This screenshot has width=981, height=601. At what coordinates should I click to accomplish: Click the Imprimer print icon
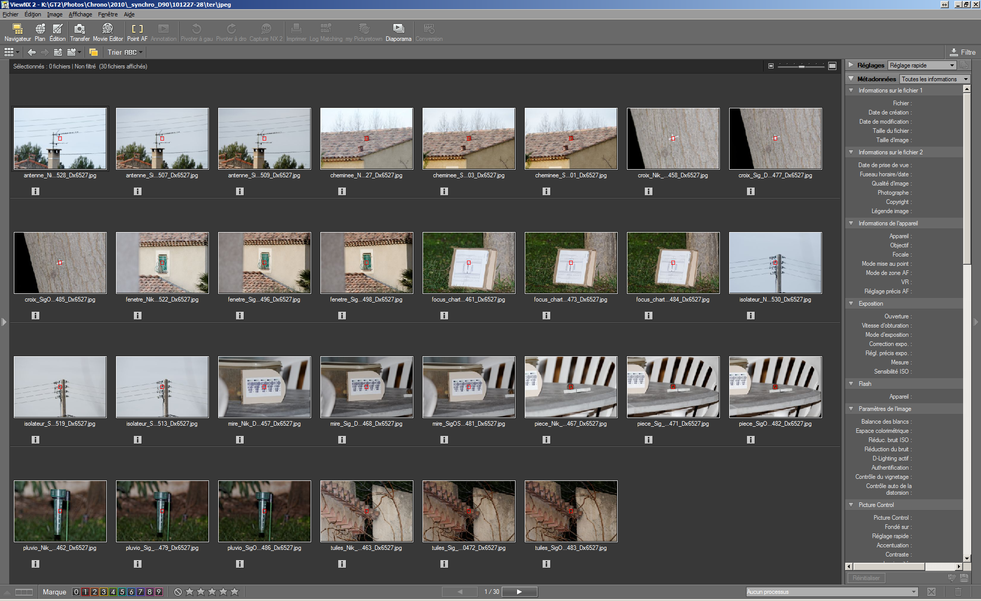296,32
